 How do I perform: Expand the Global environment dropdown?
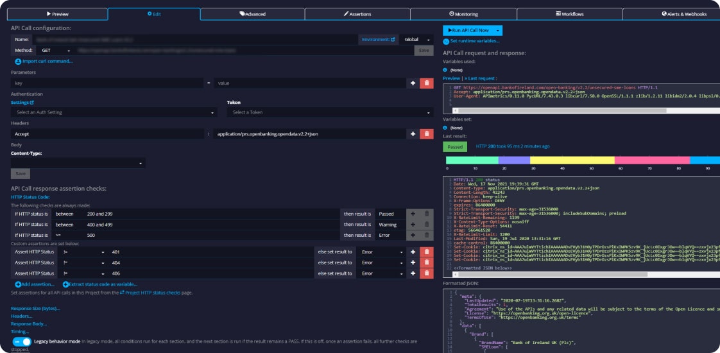416,40
